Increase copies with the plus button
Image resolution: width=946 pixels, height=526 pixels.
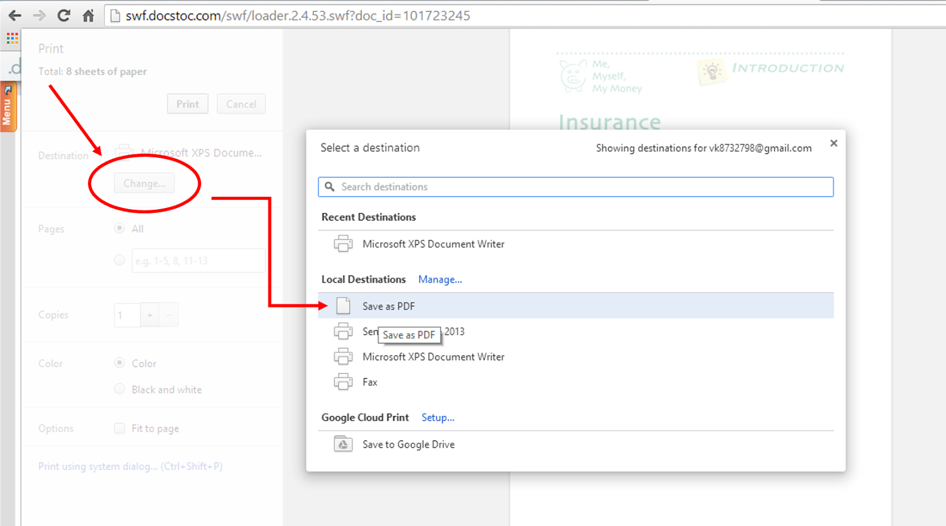[150, 315]
